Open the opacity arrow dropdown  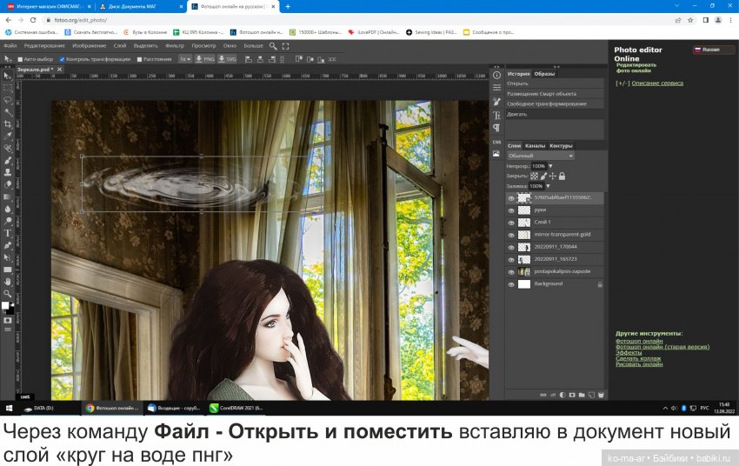point(550,166)
